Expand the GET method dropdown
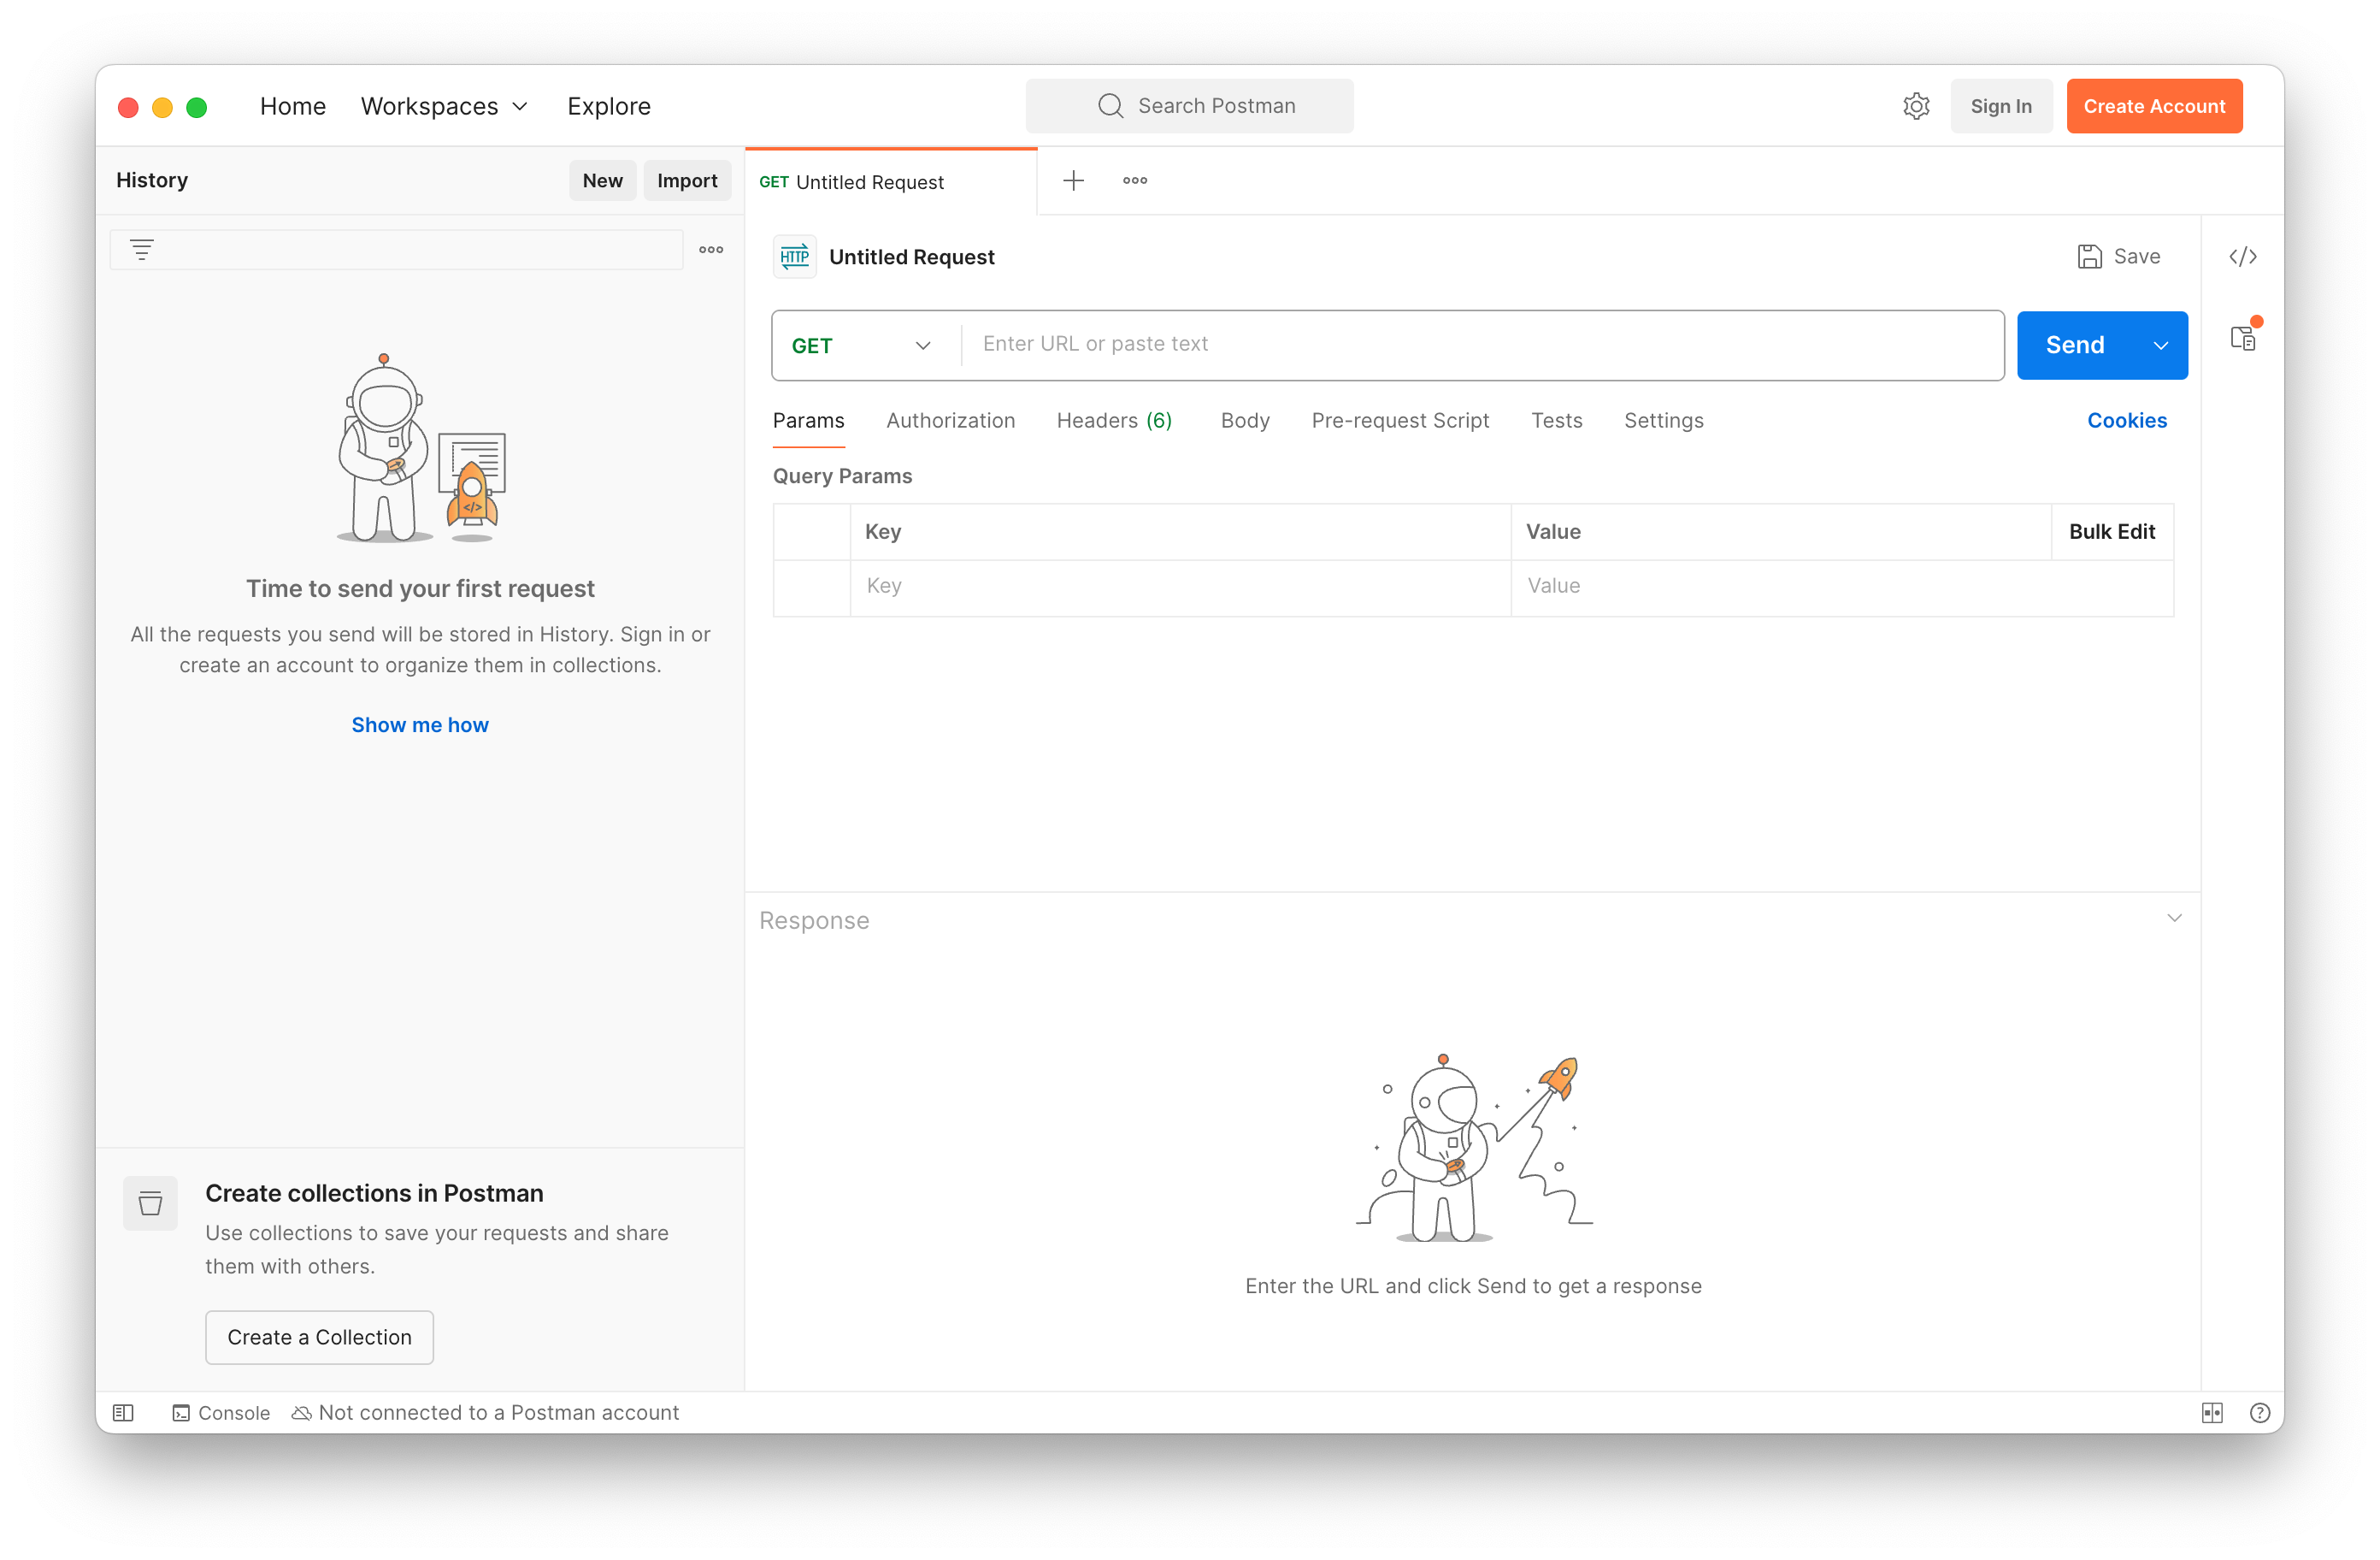 click(x=861, y=346)
